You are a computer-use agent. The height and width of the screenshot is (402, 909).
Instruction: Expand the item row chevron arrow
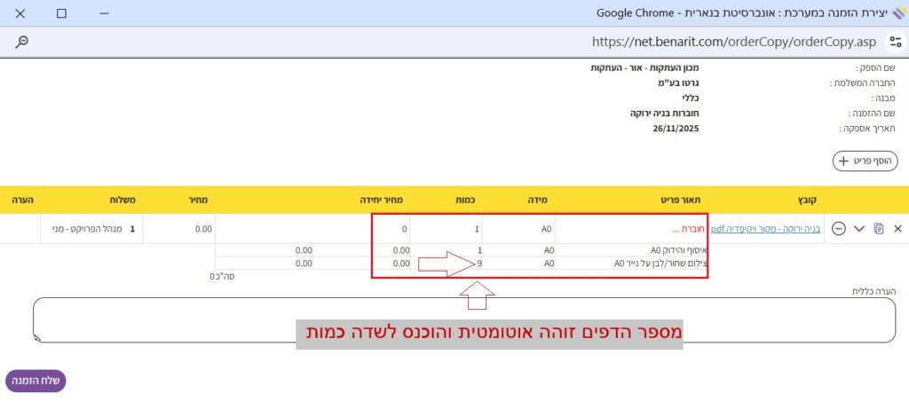click(x=859, y=229)
